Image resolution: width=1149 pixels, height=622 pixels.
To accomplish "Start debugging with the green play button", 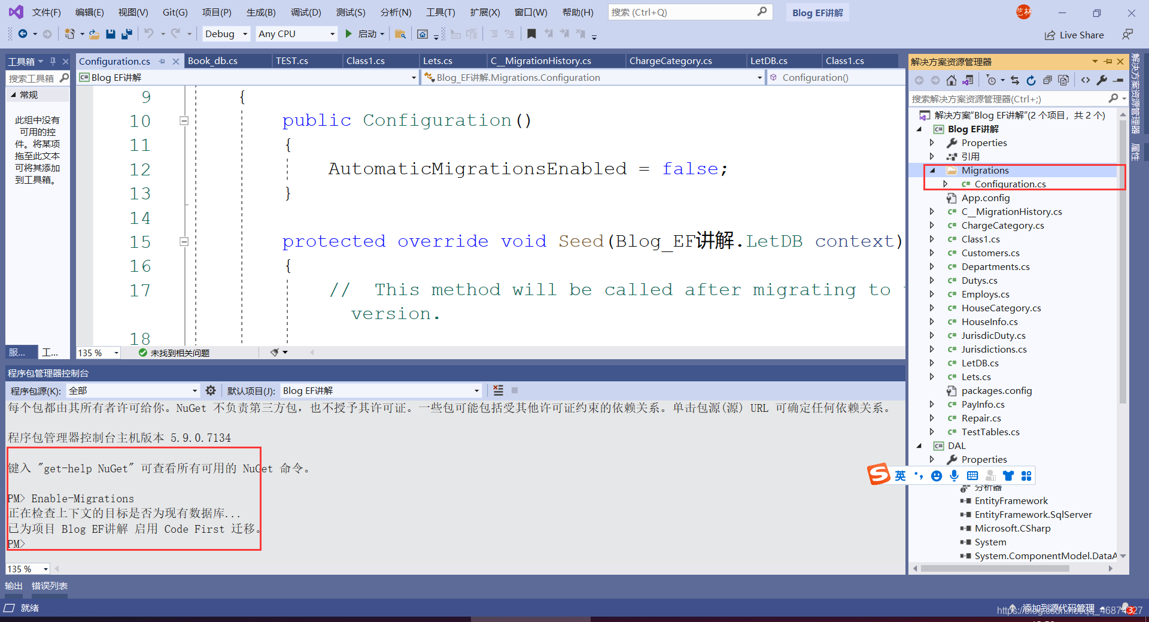I will tap(348, 34).
